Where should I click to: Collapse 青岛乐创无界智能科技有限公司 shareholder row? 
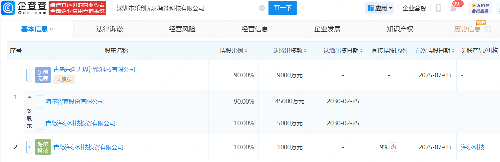pyautogui.click(x=29, y=75)
